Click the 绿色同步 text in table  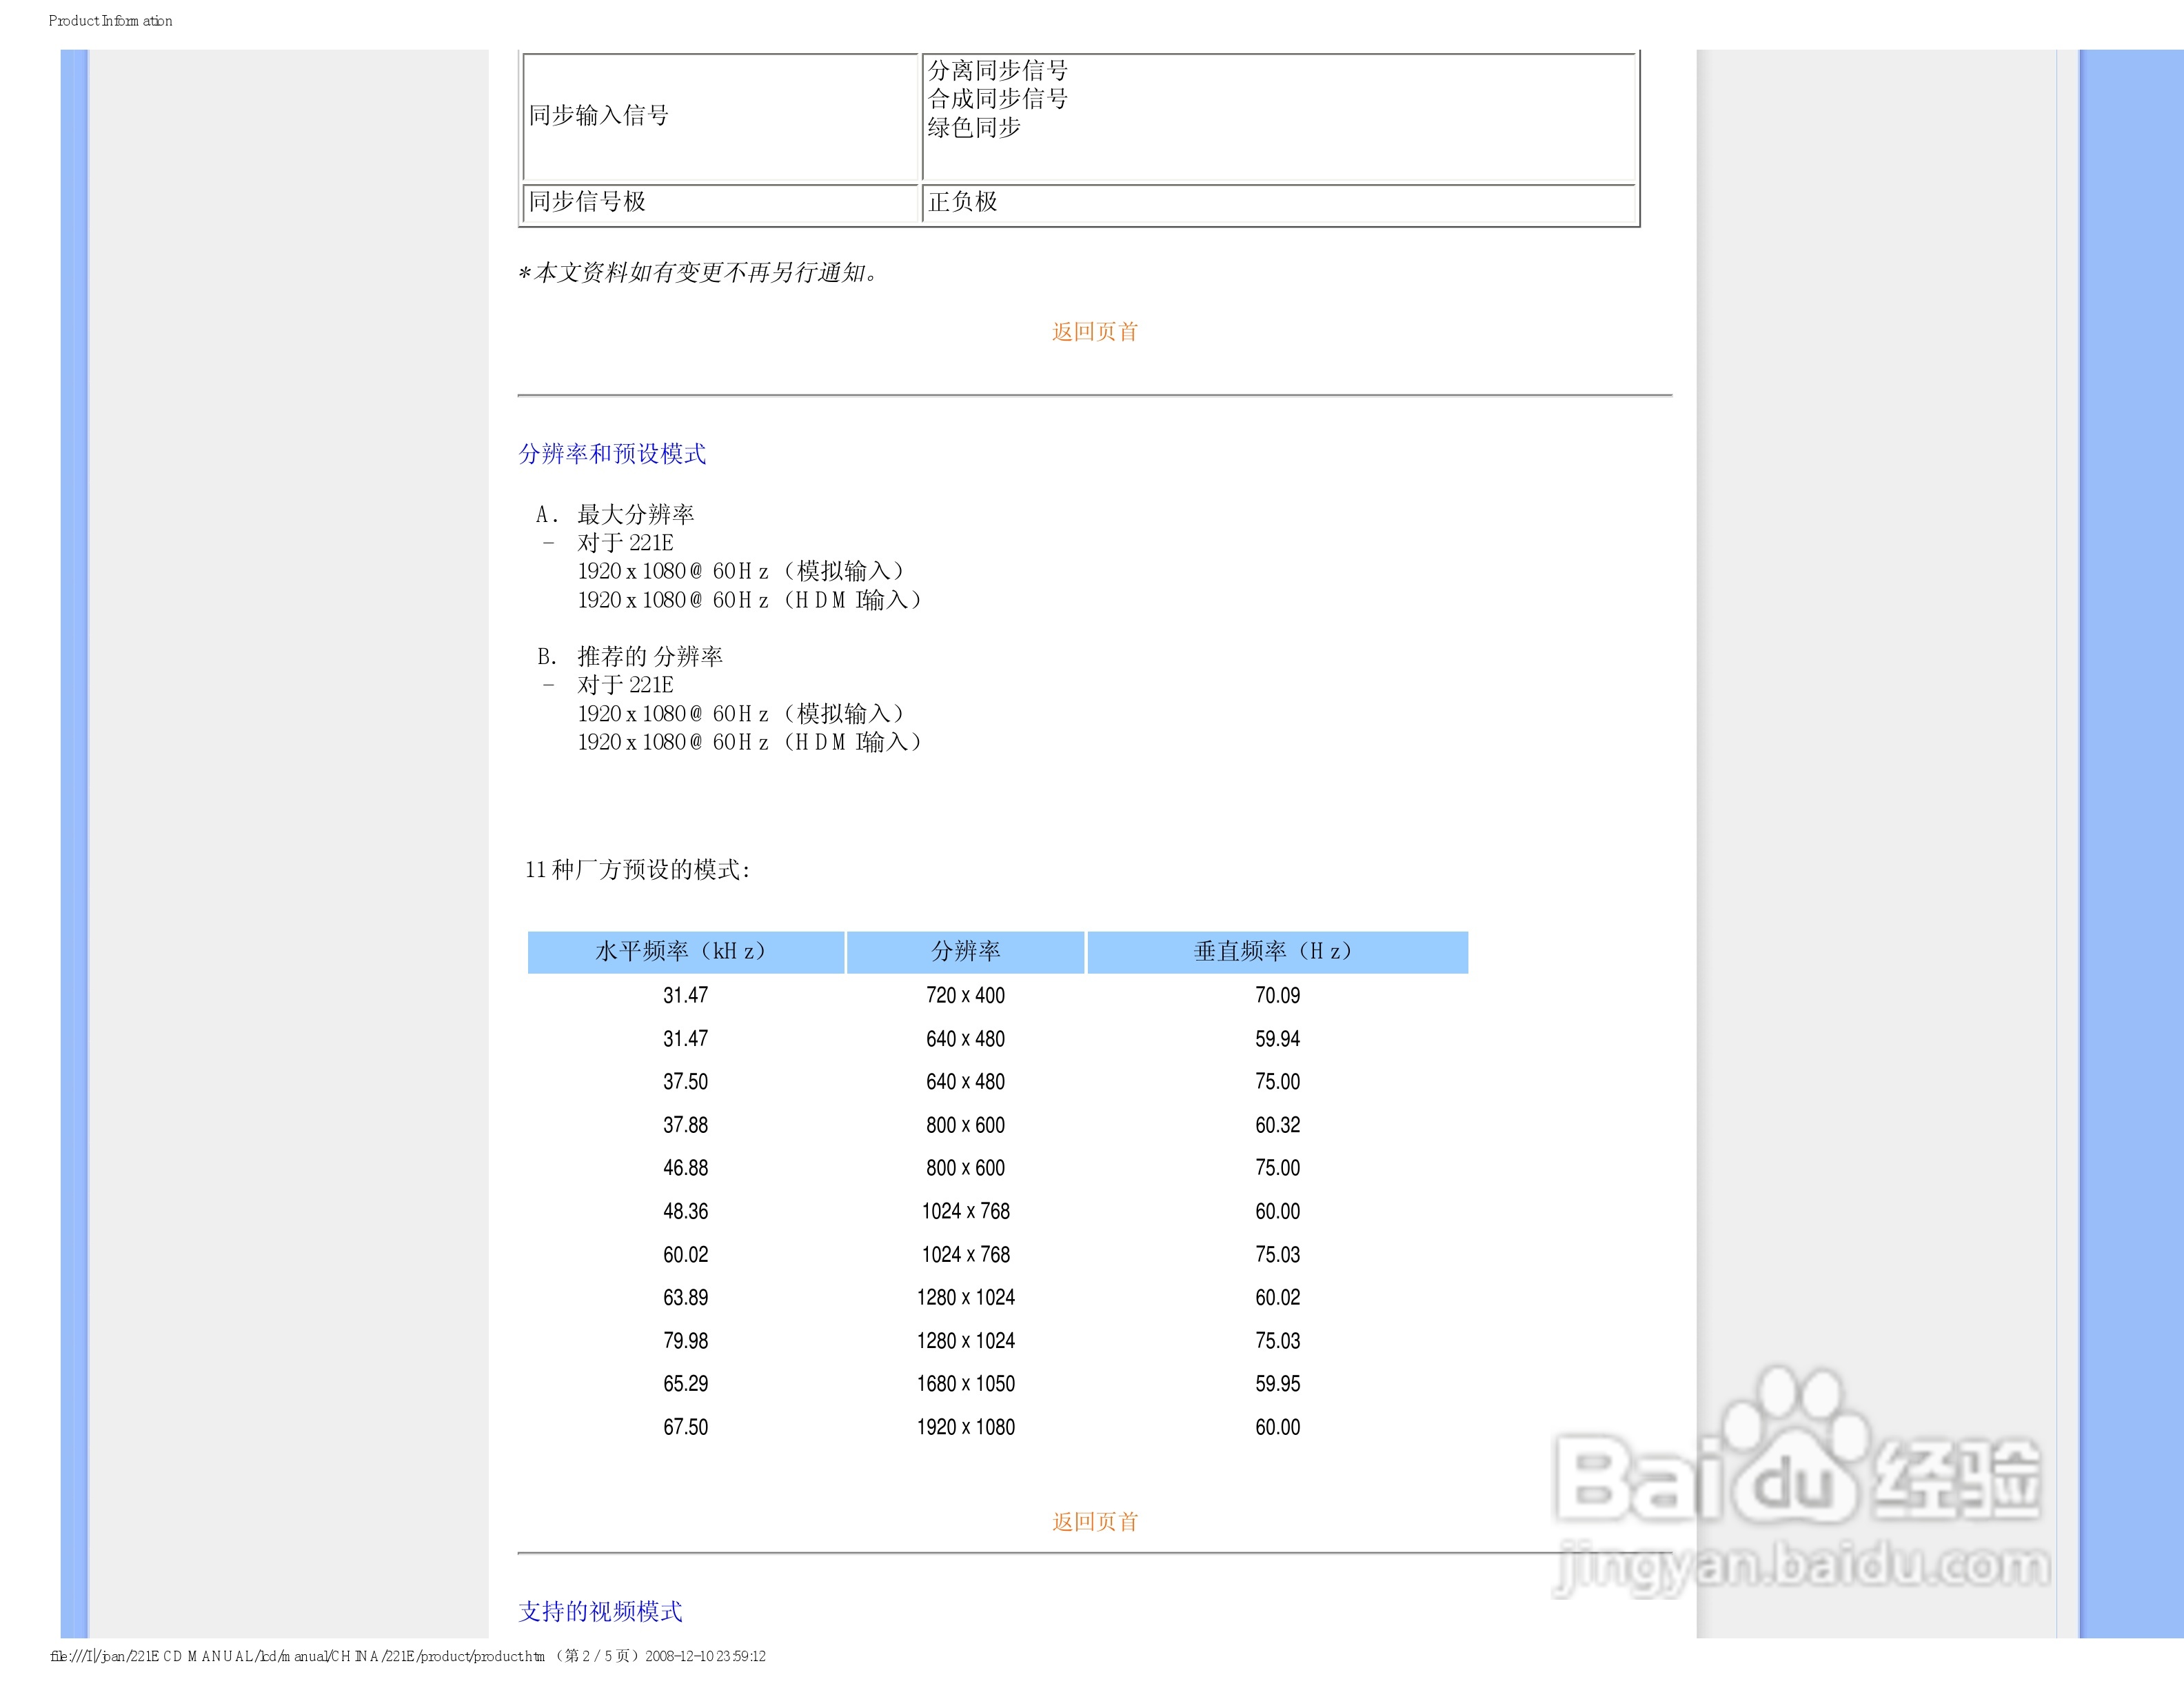[974, 128]
